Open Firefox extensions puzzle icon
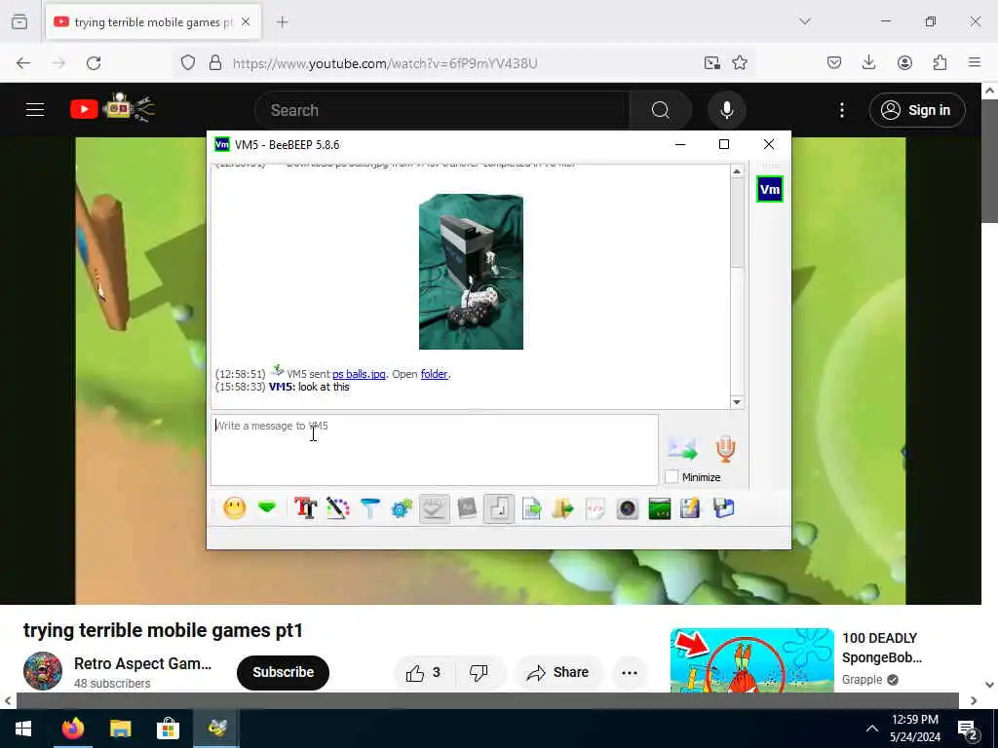The width and height of the screenshot is (998, 748). (x=940, y=62)
